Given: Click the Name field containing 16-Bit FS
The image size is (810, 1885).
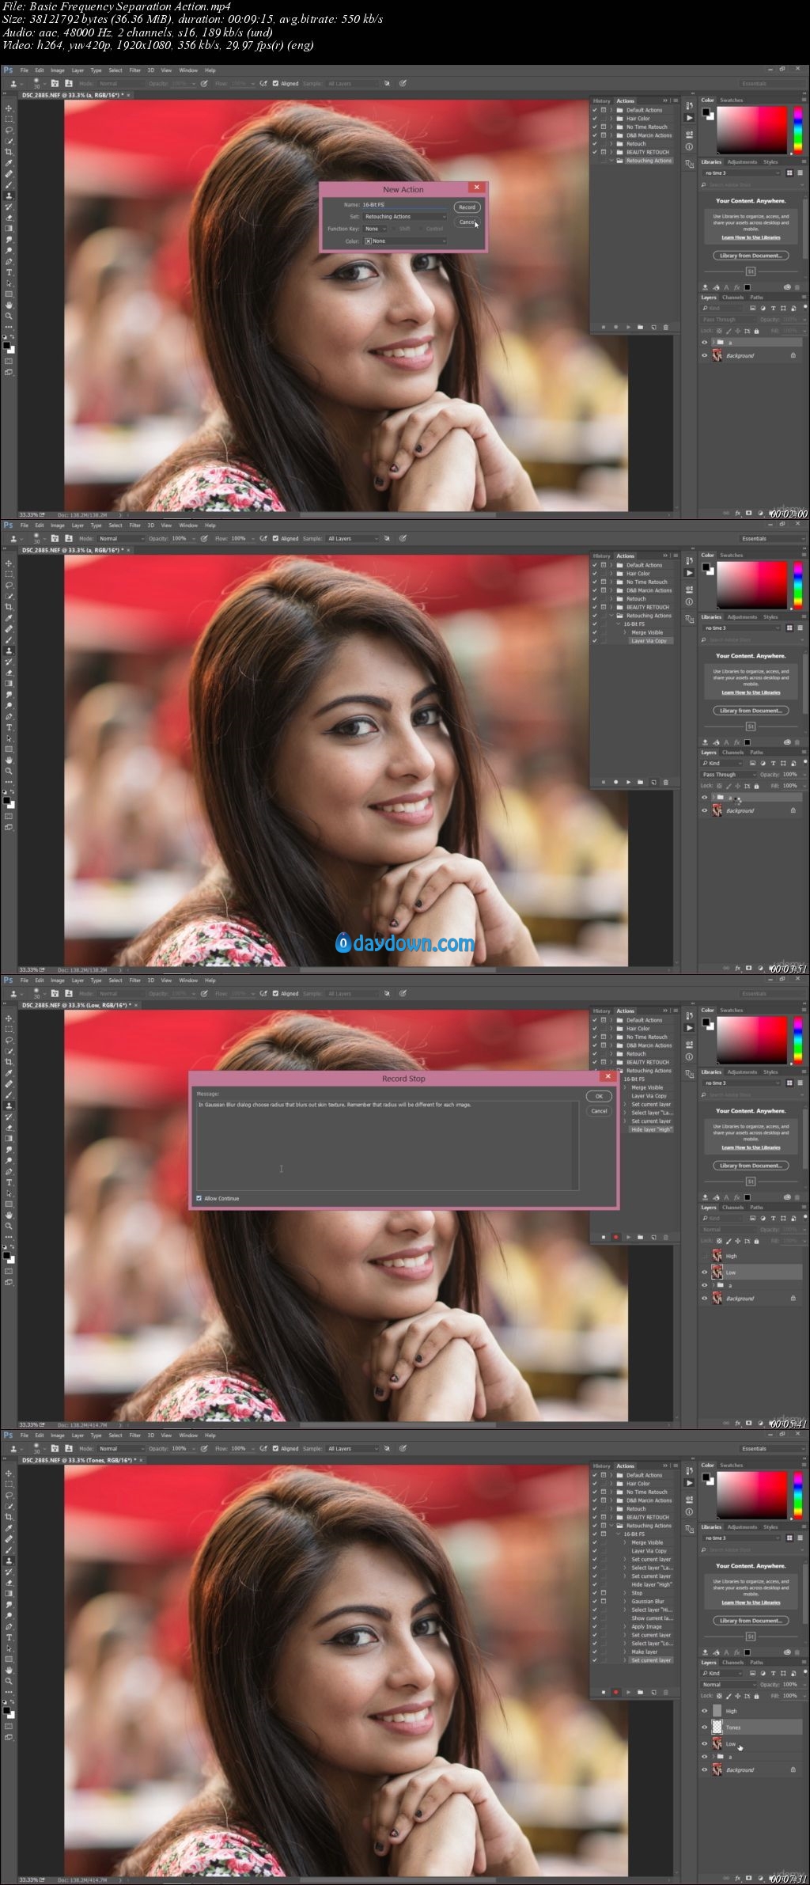Looking at the screenshot, I should (405, 204).
